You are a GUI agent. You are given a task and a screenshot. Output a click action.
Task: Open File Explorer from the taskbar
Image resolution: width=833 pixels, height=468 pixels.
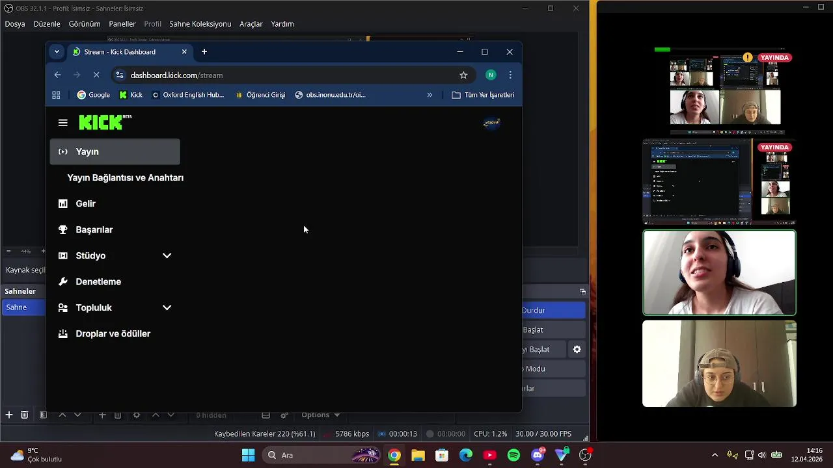[x=418, y=455]
